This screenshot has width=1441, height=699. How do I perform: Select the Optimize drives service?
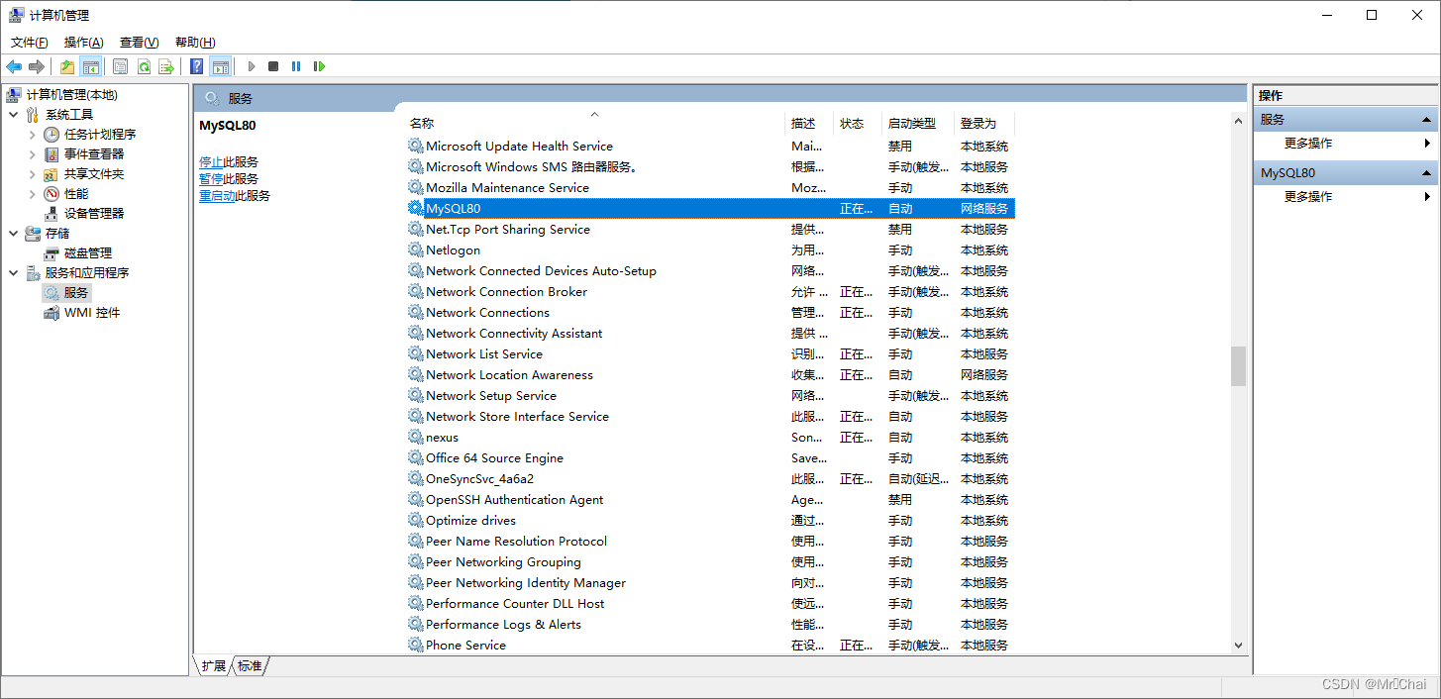point(710,520)
